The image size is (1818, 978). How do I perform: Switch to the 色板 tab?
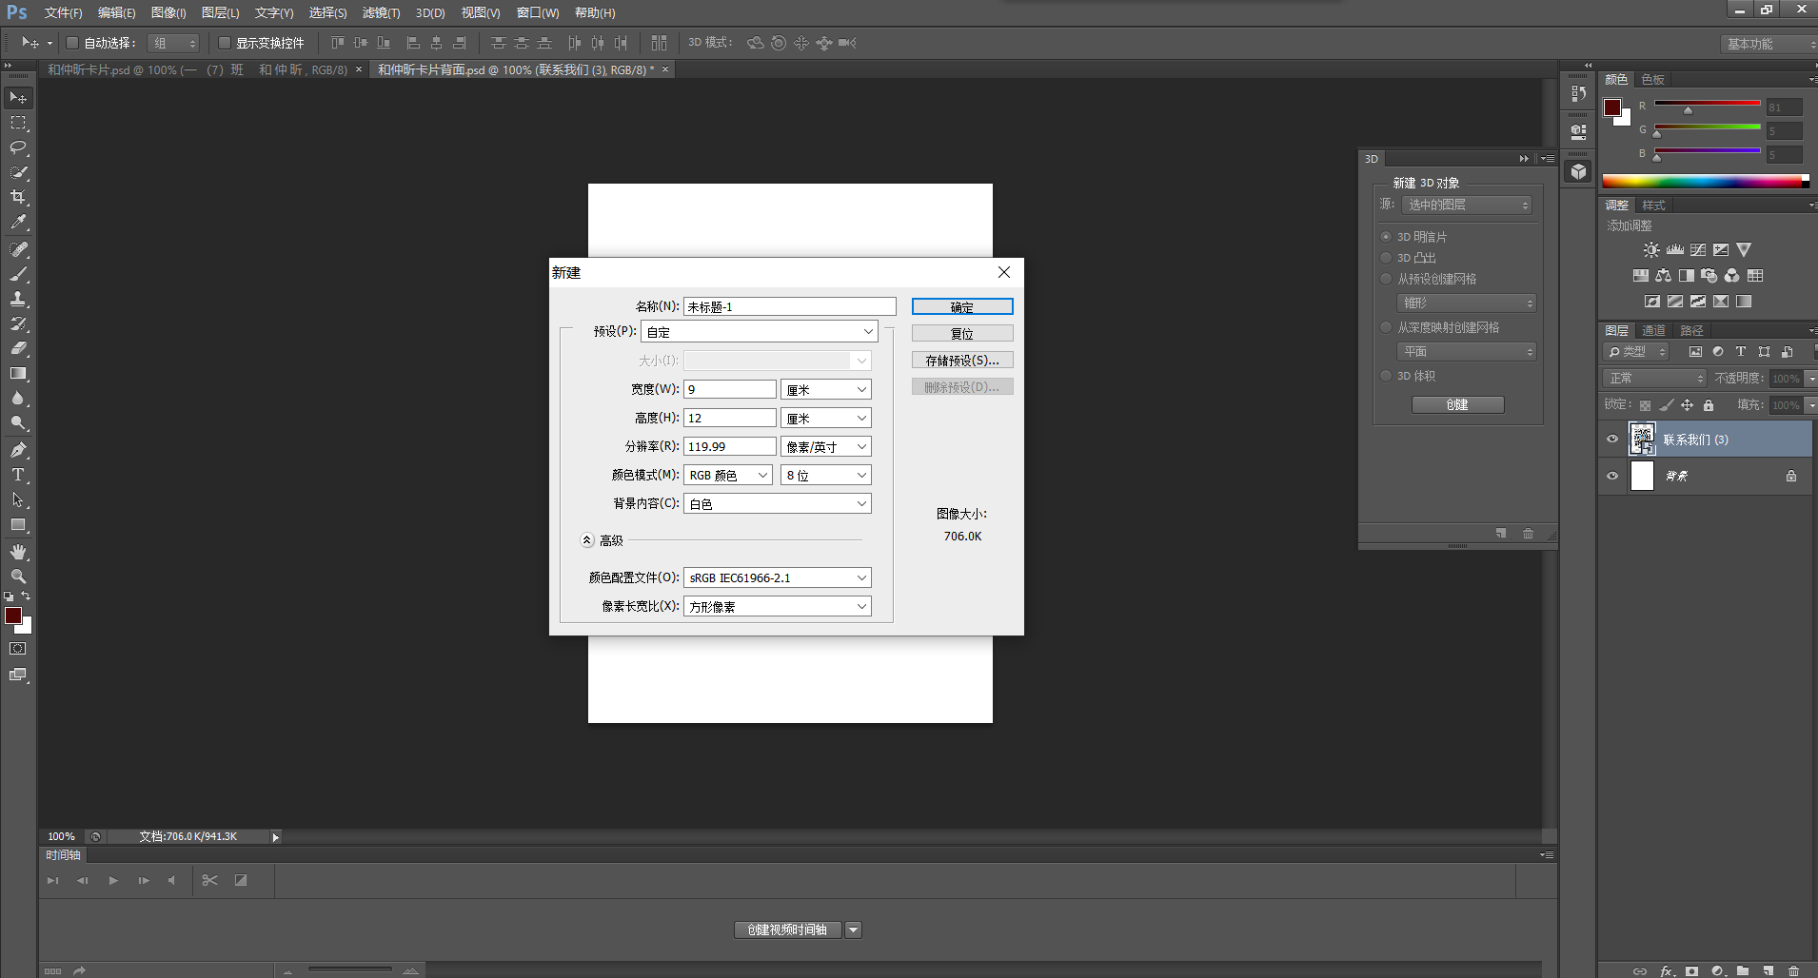click(1653, 79)
